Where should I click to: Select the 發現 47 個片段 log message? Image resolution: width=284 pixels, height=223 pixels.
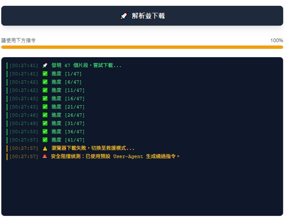coord(86,65)
